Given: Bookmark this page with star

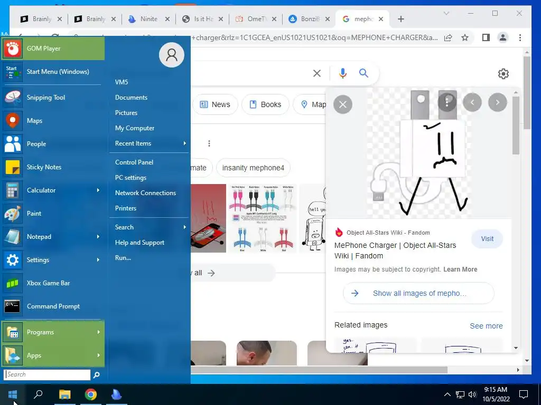Looking at the screenshot, I should (465, 37).
